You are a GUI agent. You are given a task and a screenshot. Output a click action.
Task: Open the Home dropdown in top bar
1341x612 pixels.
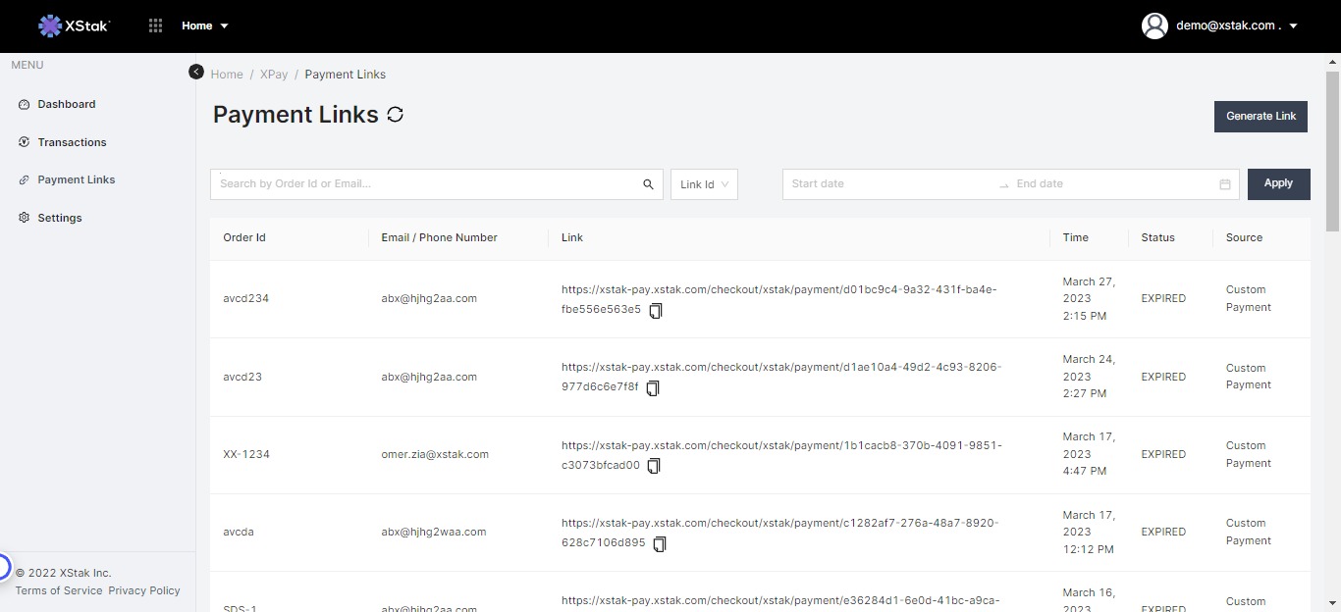(204, 25)
